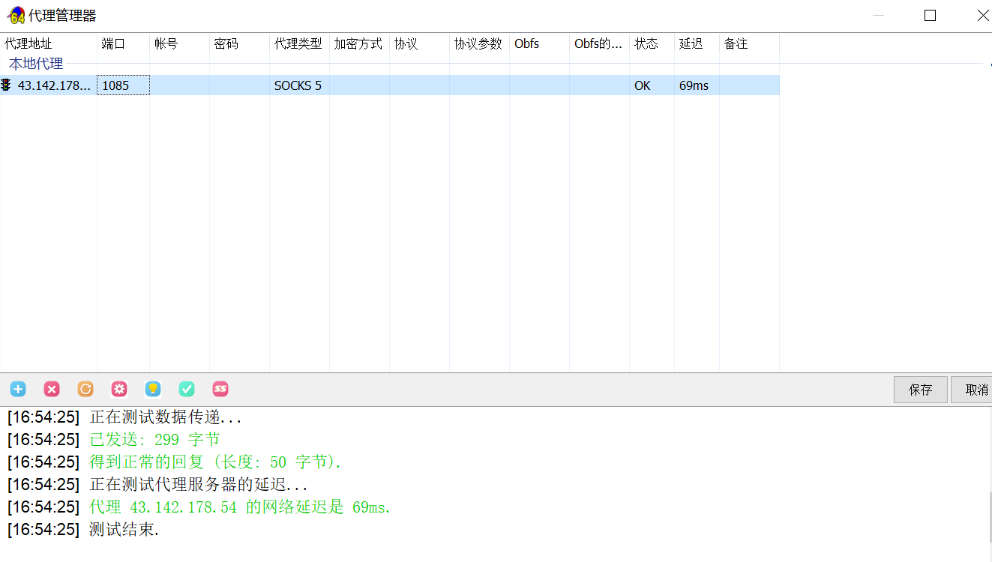The image size is (992, 562).
Task: Click the SOCKS 5 proxy type cell
Action: [x=300, y=85]
